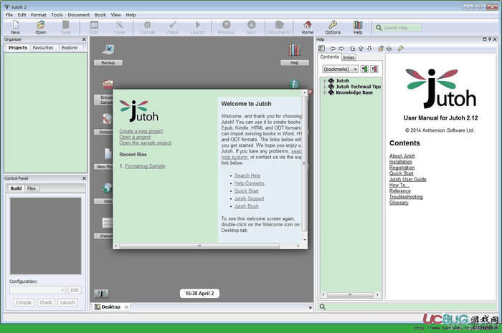Click the Compile button in Control Panel

[24, 302]
